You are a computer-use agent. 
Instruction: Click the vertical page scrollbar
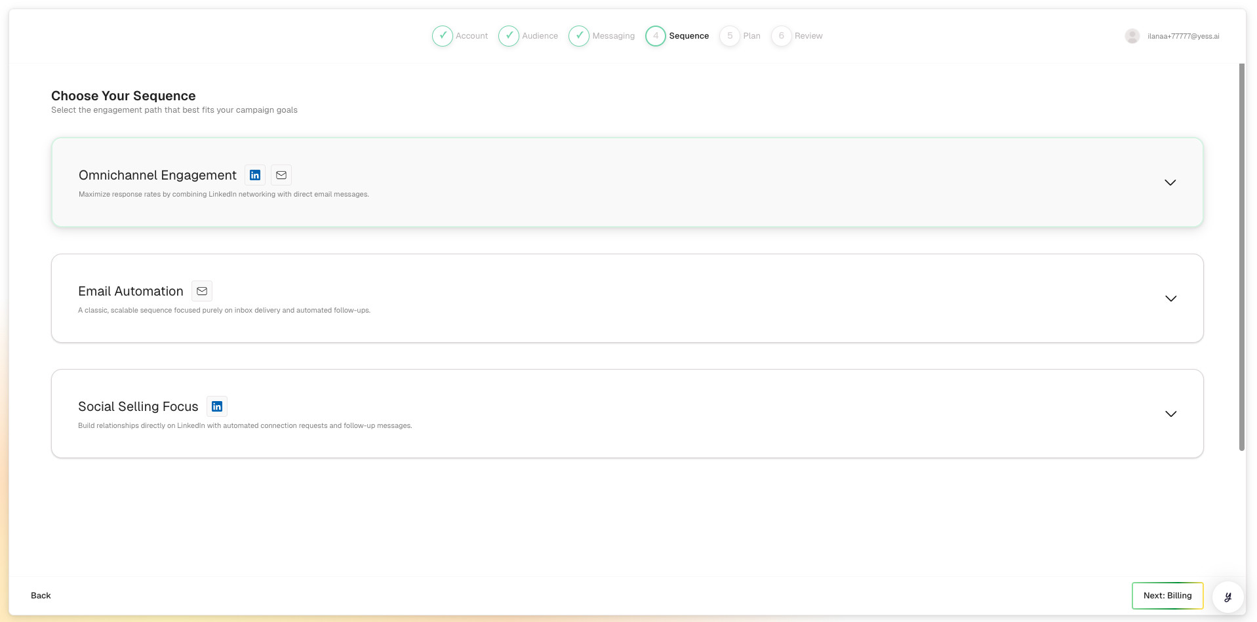[x=1241, y=257]
